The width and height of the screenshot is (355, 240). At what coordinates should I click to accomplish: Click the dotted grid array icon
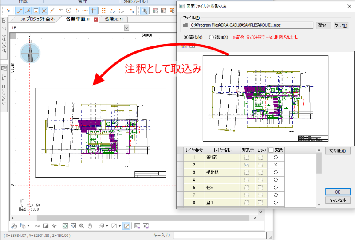pos(104,10)
